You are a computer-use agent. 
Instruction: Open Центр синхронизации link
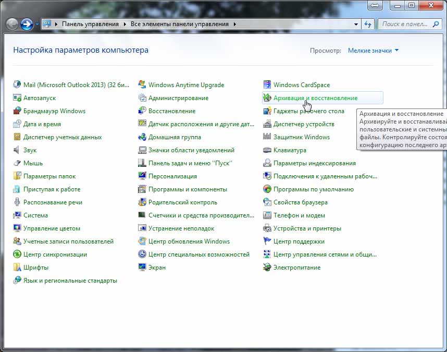(x=55, y=254)
